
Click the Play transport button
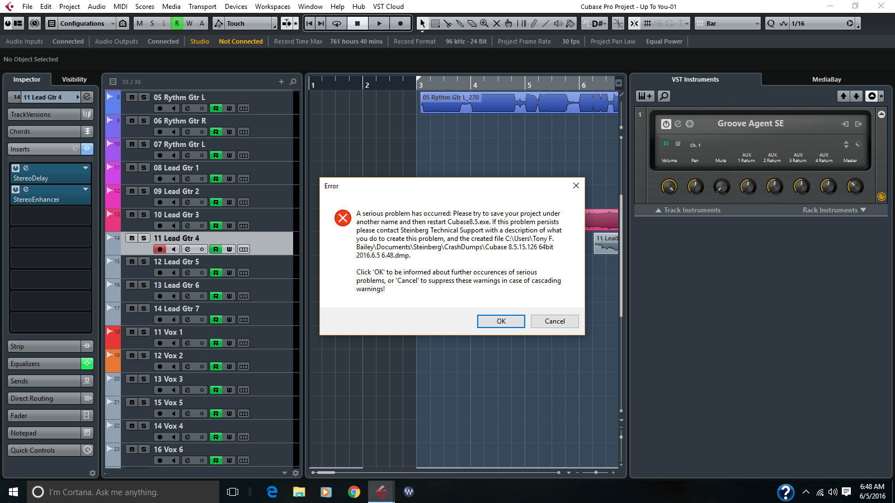point(379,23)
